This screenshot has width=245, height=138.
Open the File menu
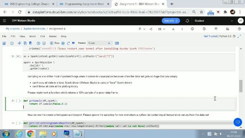pyautogui.click(x=4, y=36)
